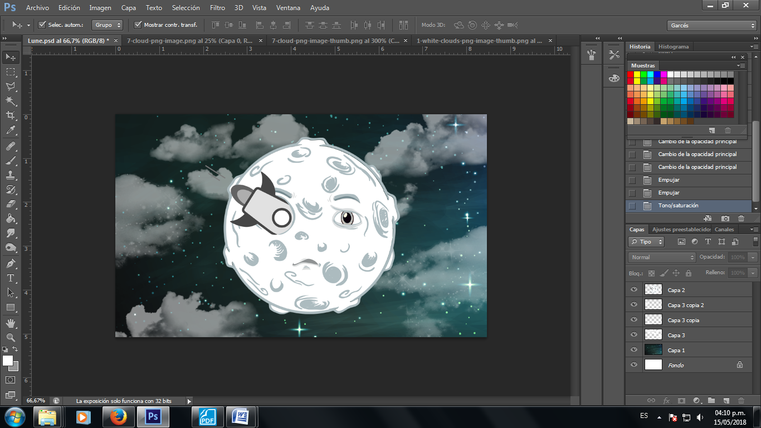Open the Filtro menu
The height and width of the screenshot is (428, 761).
[x=217, y=8]
